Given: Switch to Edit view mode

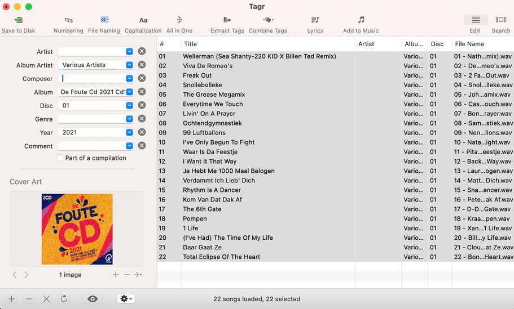Looking at the screenshot, I should point(476,20).
